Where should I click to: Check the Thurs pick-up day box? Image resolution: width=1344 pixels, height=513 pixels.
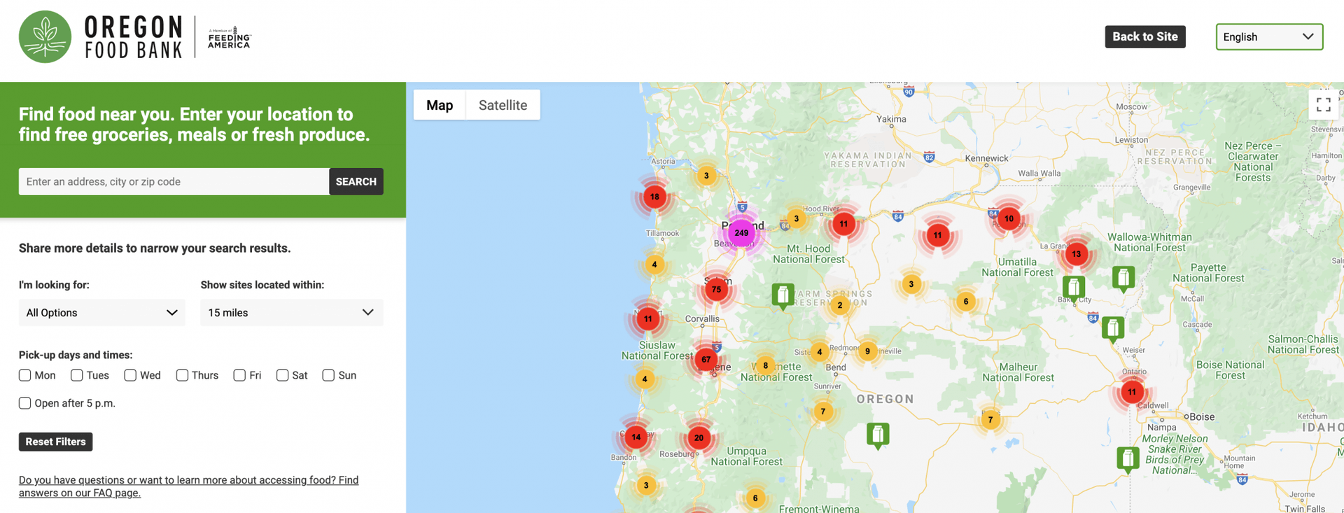[182, 375]
